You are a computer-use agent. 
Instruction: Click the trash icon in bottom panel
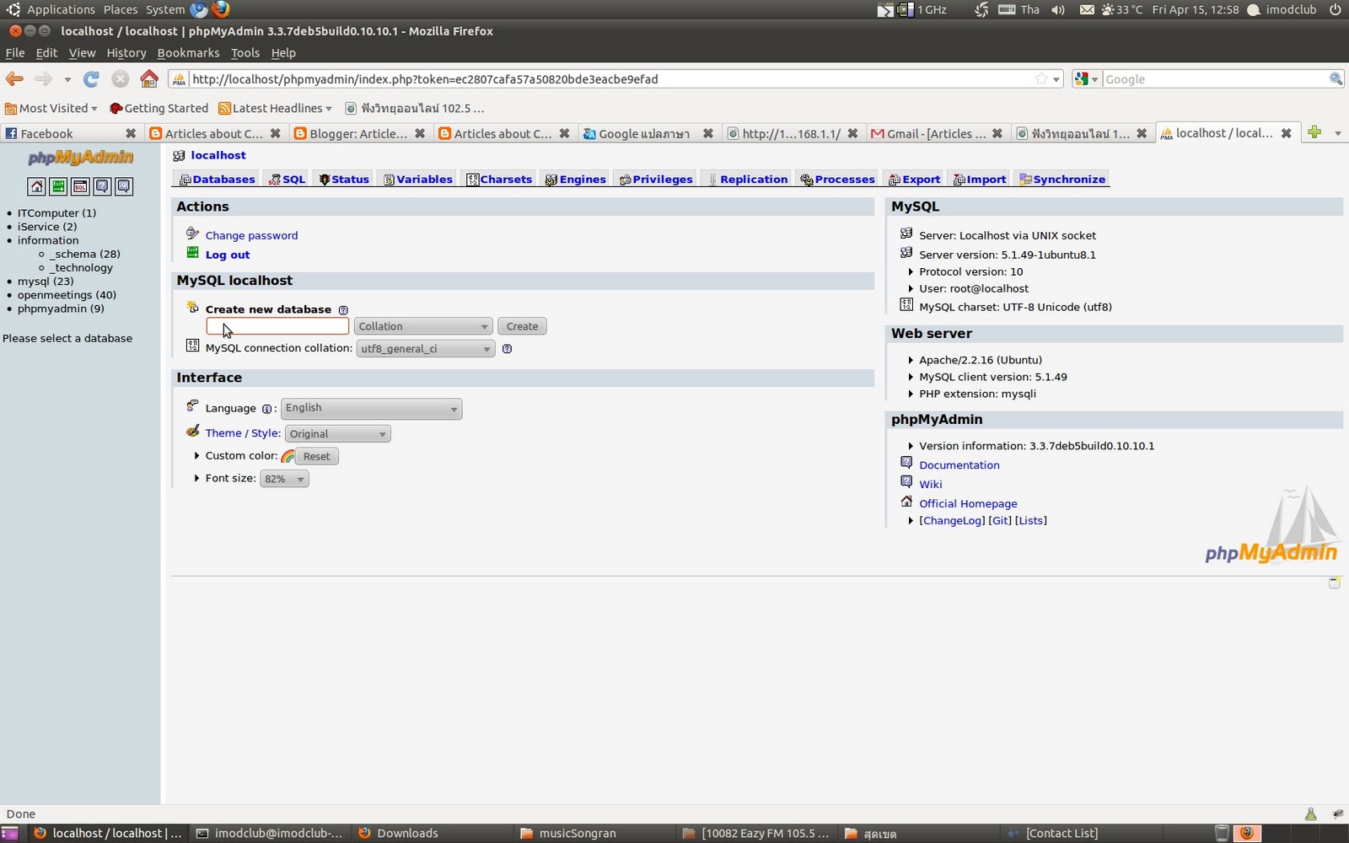pyautogui.click(x=1222, y=833)
